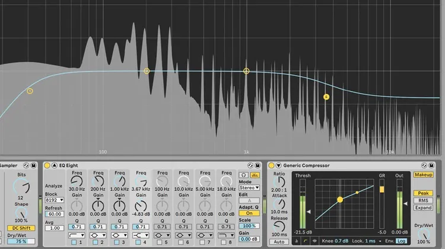Click Sampler device hot-swap icon
Screen dimensions: 445x249
26,166
